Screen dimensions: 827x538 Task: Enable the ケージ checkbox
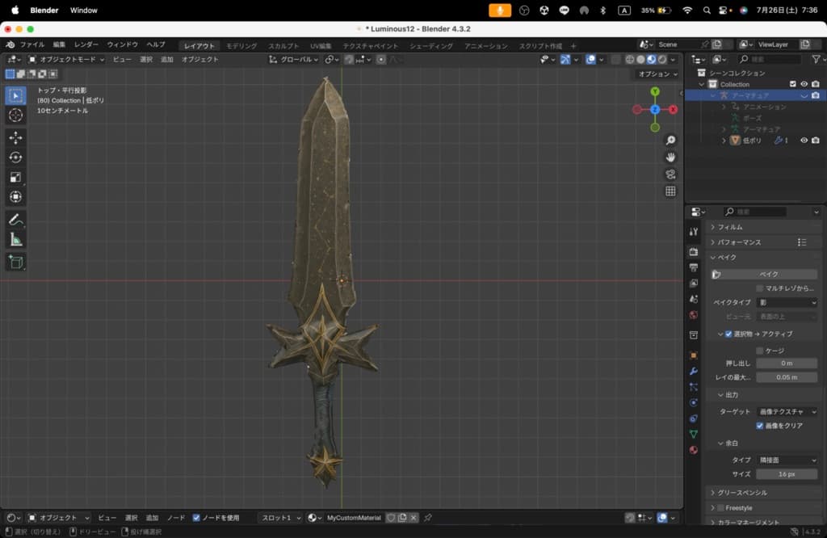pyautogui.click(x=760, y=351)
